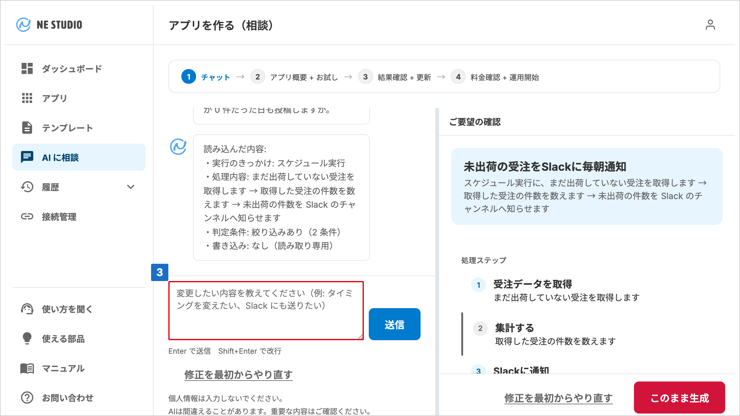Click the 未出荷の受注をSlackに毎朝通知 summary card
740x416 pixels.
pos(587,186)
